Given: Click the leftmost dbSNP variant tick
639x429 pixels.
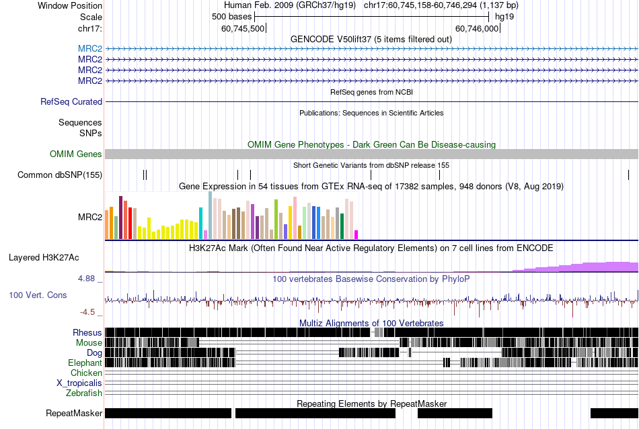Looking at the screenshot, I should (x=144, y=175).
